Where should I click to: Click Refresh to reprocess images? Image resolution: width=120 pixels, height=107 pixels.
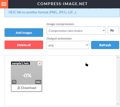point(105,45)
